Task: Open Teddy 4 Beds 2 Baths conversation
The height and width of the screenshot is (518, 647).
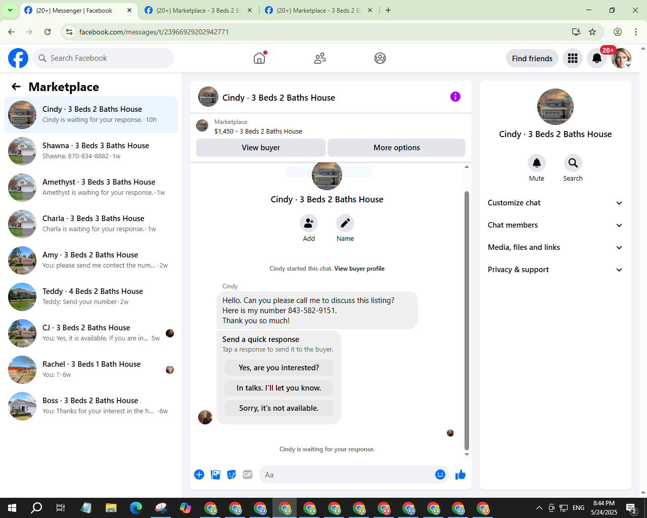Action: [91, 297]
